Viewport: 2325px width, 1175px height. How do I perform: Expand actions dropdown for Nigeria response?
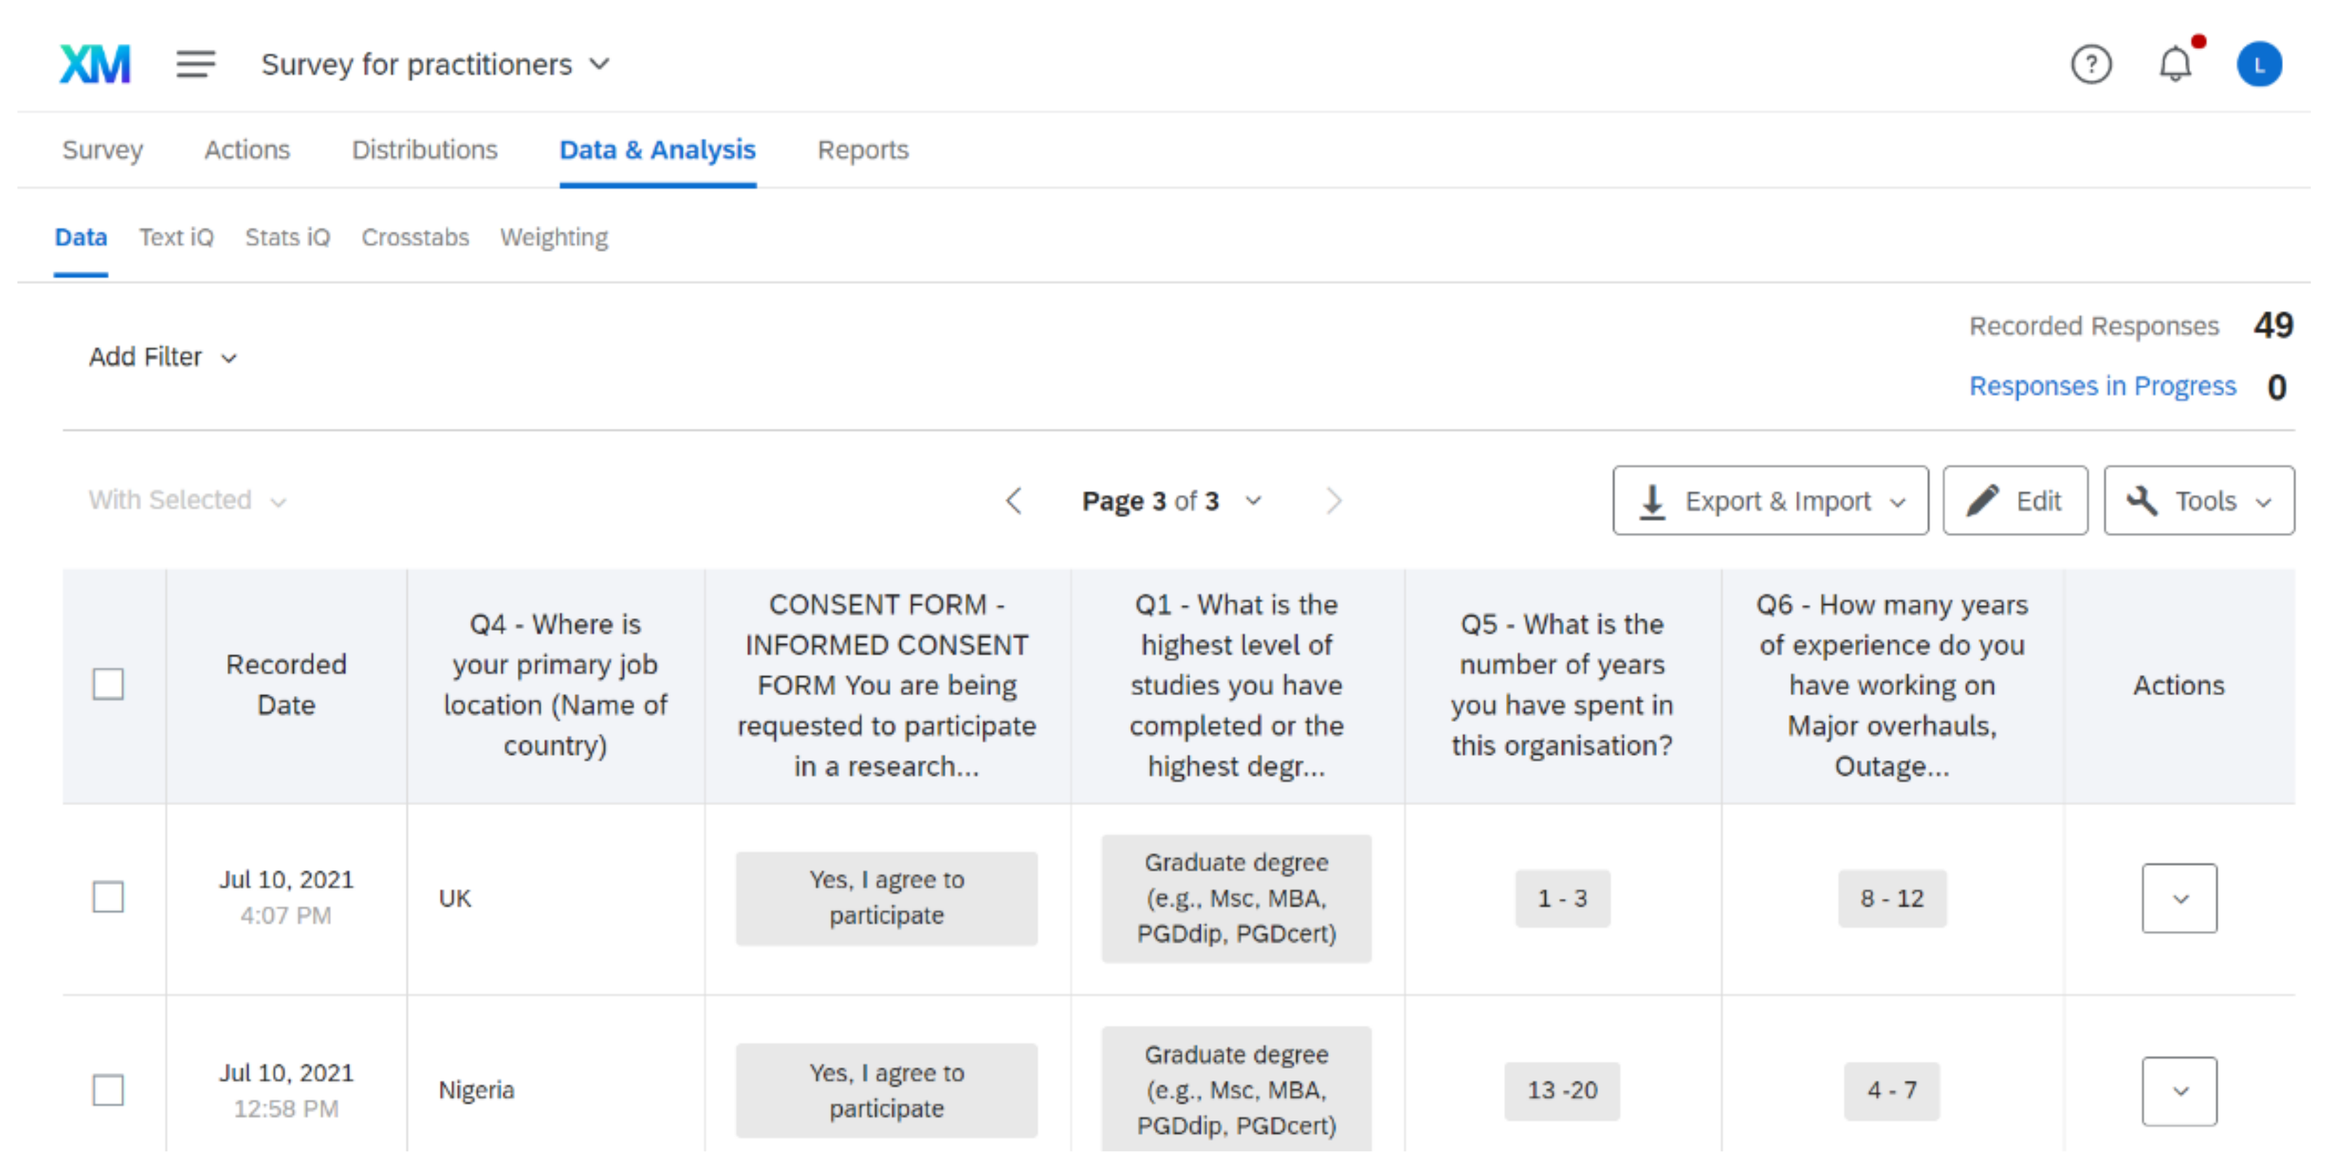[2179, 1091]
